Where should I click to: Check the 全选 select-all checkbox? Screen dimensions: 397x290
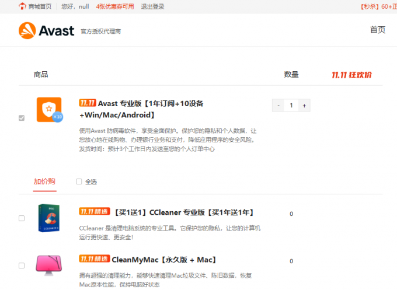point(79,181)
